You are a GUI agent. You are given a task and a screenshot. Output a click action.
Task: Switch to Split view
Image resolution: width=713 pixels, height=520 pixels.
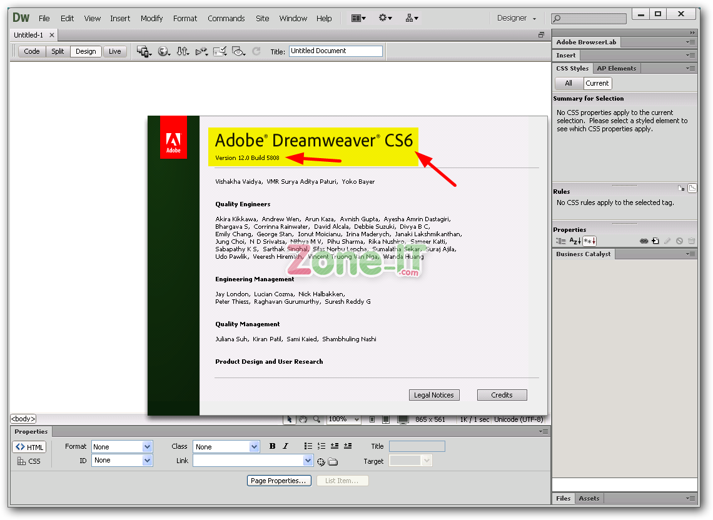[58, 51]
